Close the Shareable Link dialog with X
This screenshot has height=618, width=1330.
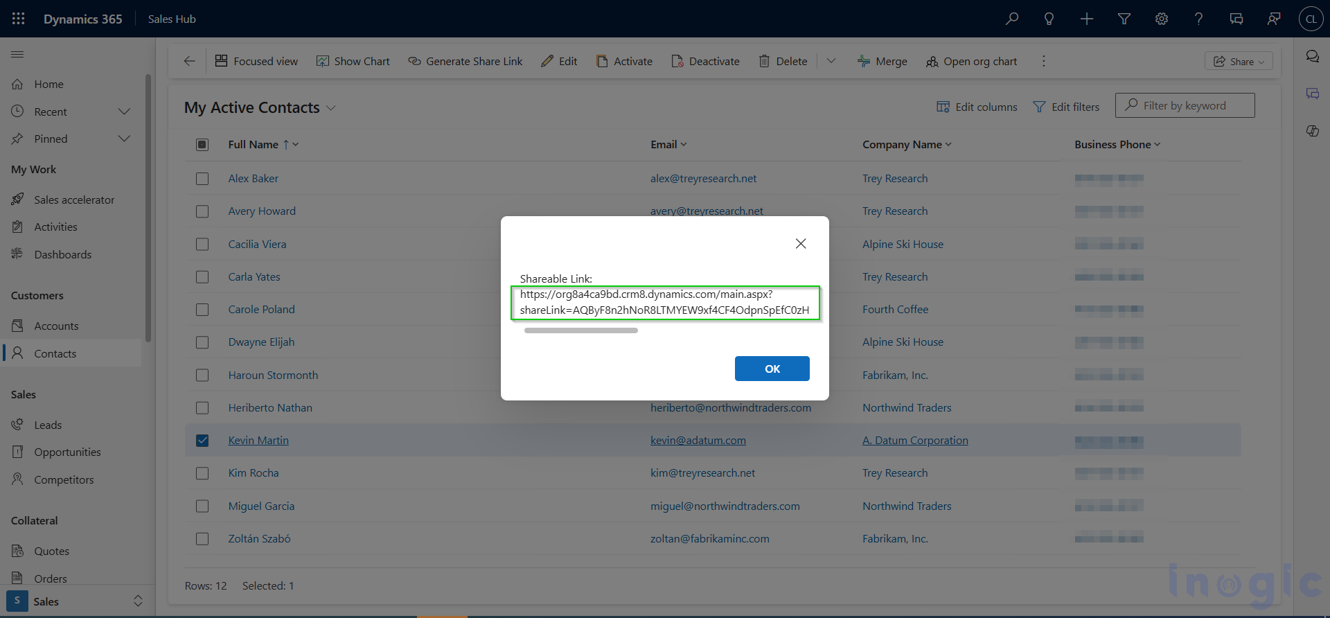point(801,243)
